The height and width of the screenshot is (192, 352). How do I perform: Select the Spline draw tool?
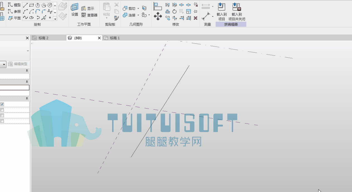coord(25,18)
